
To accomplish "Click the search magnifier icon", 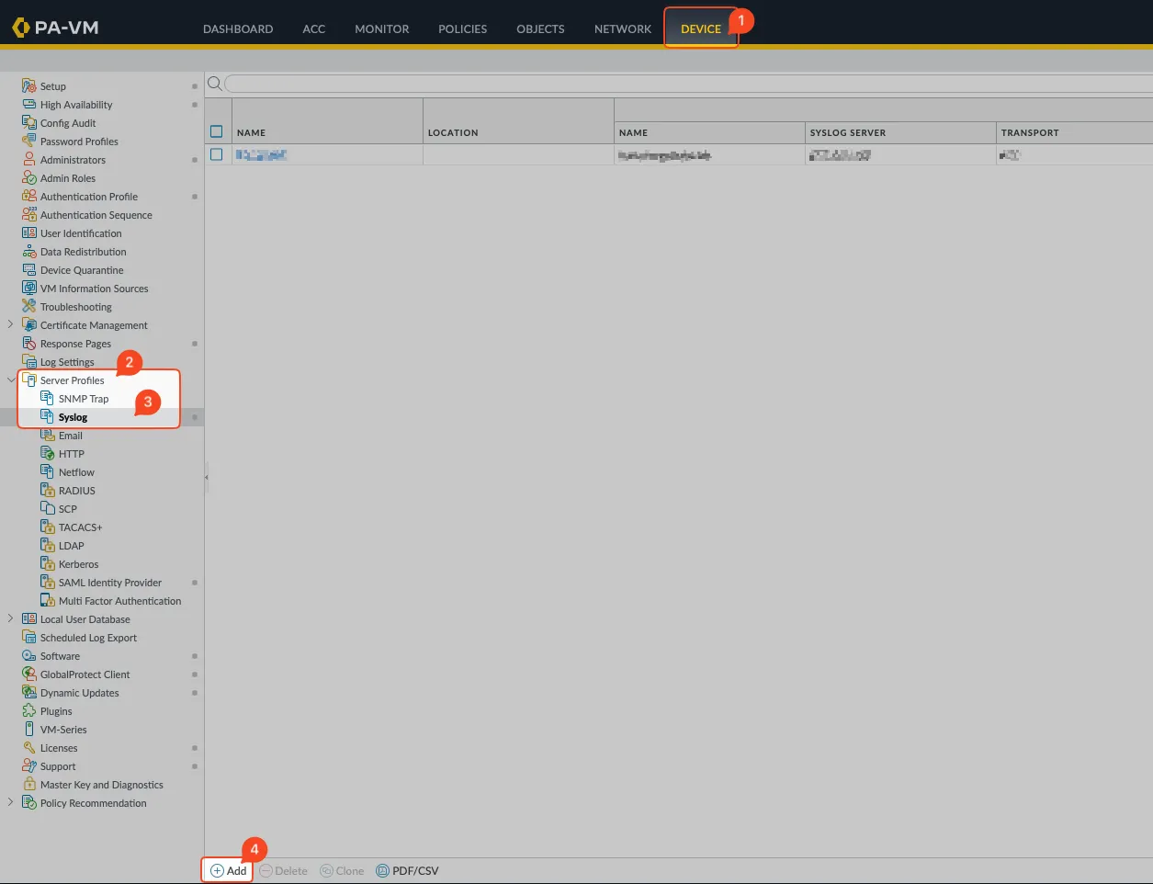I will pyautogui.click(x=214, y=84).
